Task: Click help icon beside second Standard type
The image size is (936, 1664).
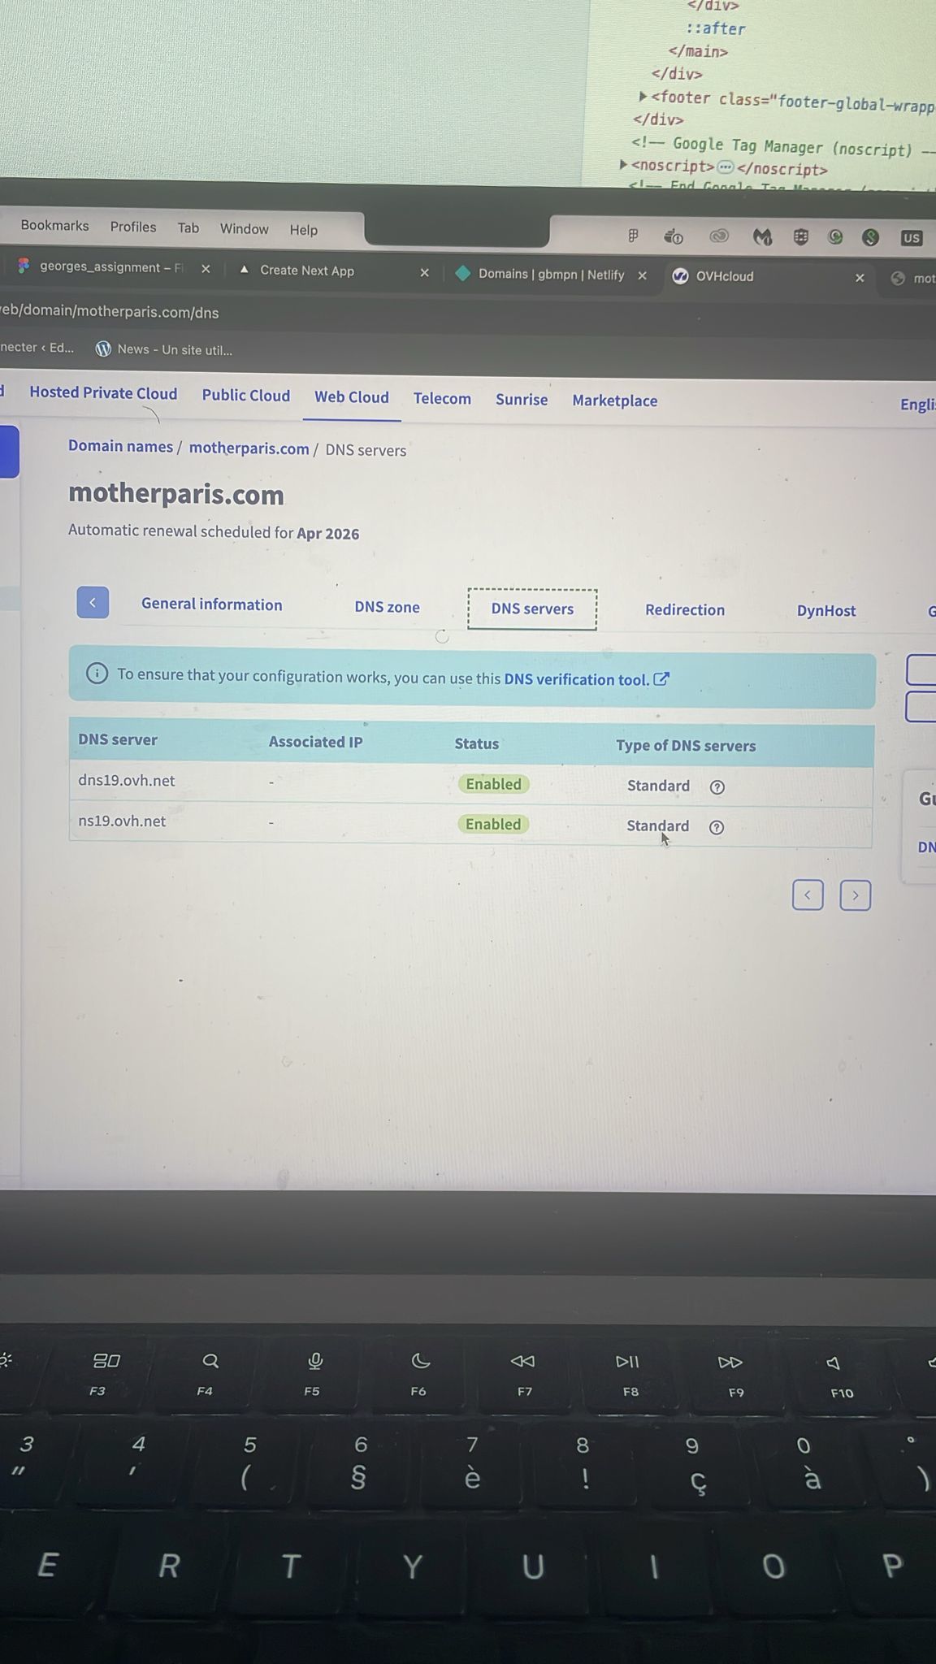Action: click(x=716, y=827)
